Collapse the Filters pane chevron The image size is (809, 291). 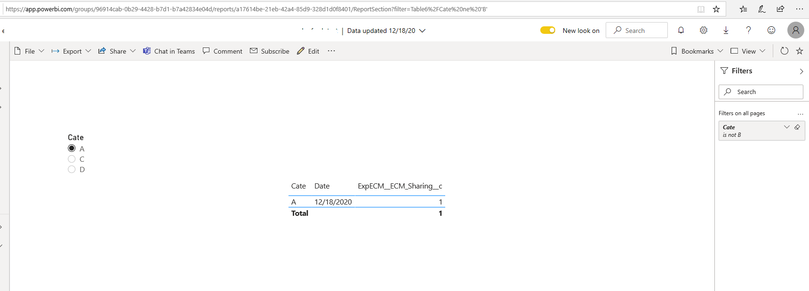pos(801,71)
